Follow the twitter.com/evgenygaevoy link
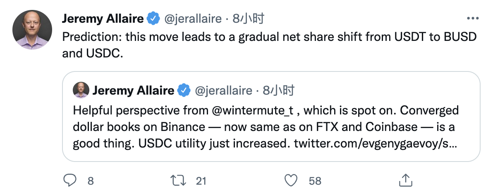This screenshot has height=195, width=493. [x=376, y=143]
